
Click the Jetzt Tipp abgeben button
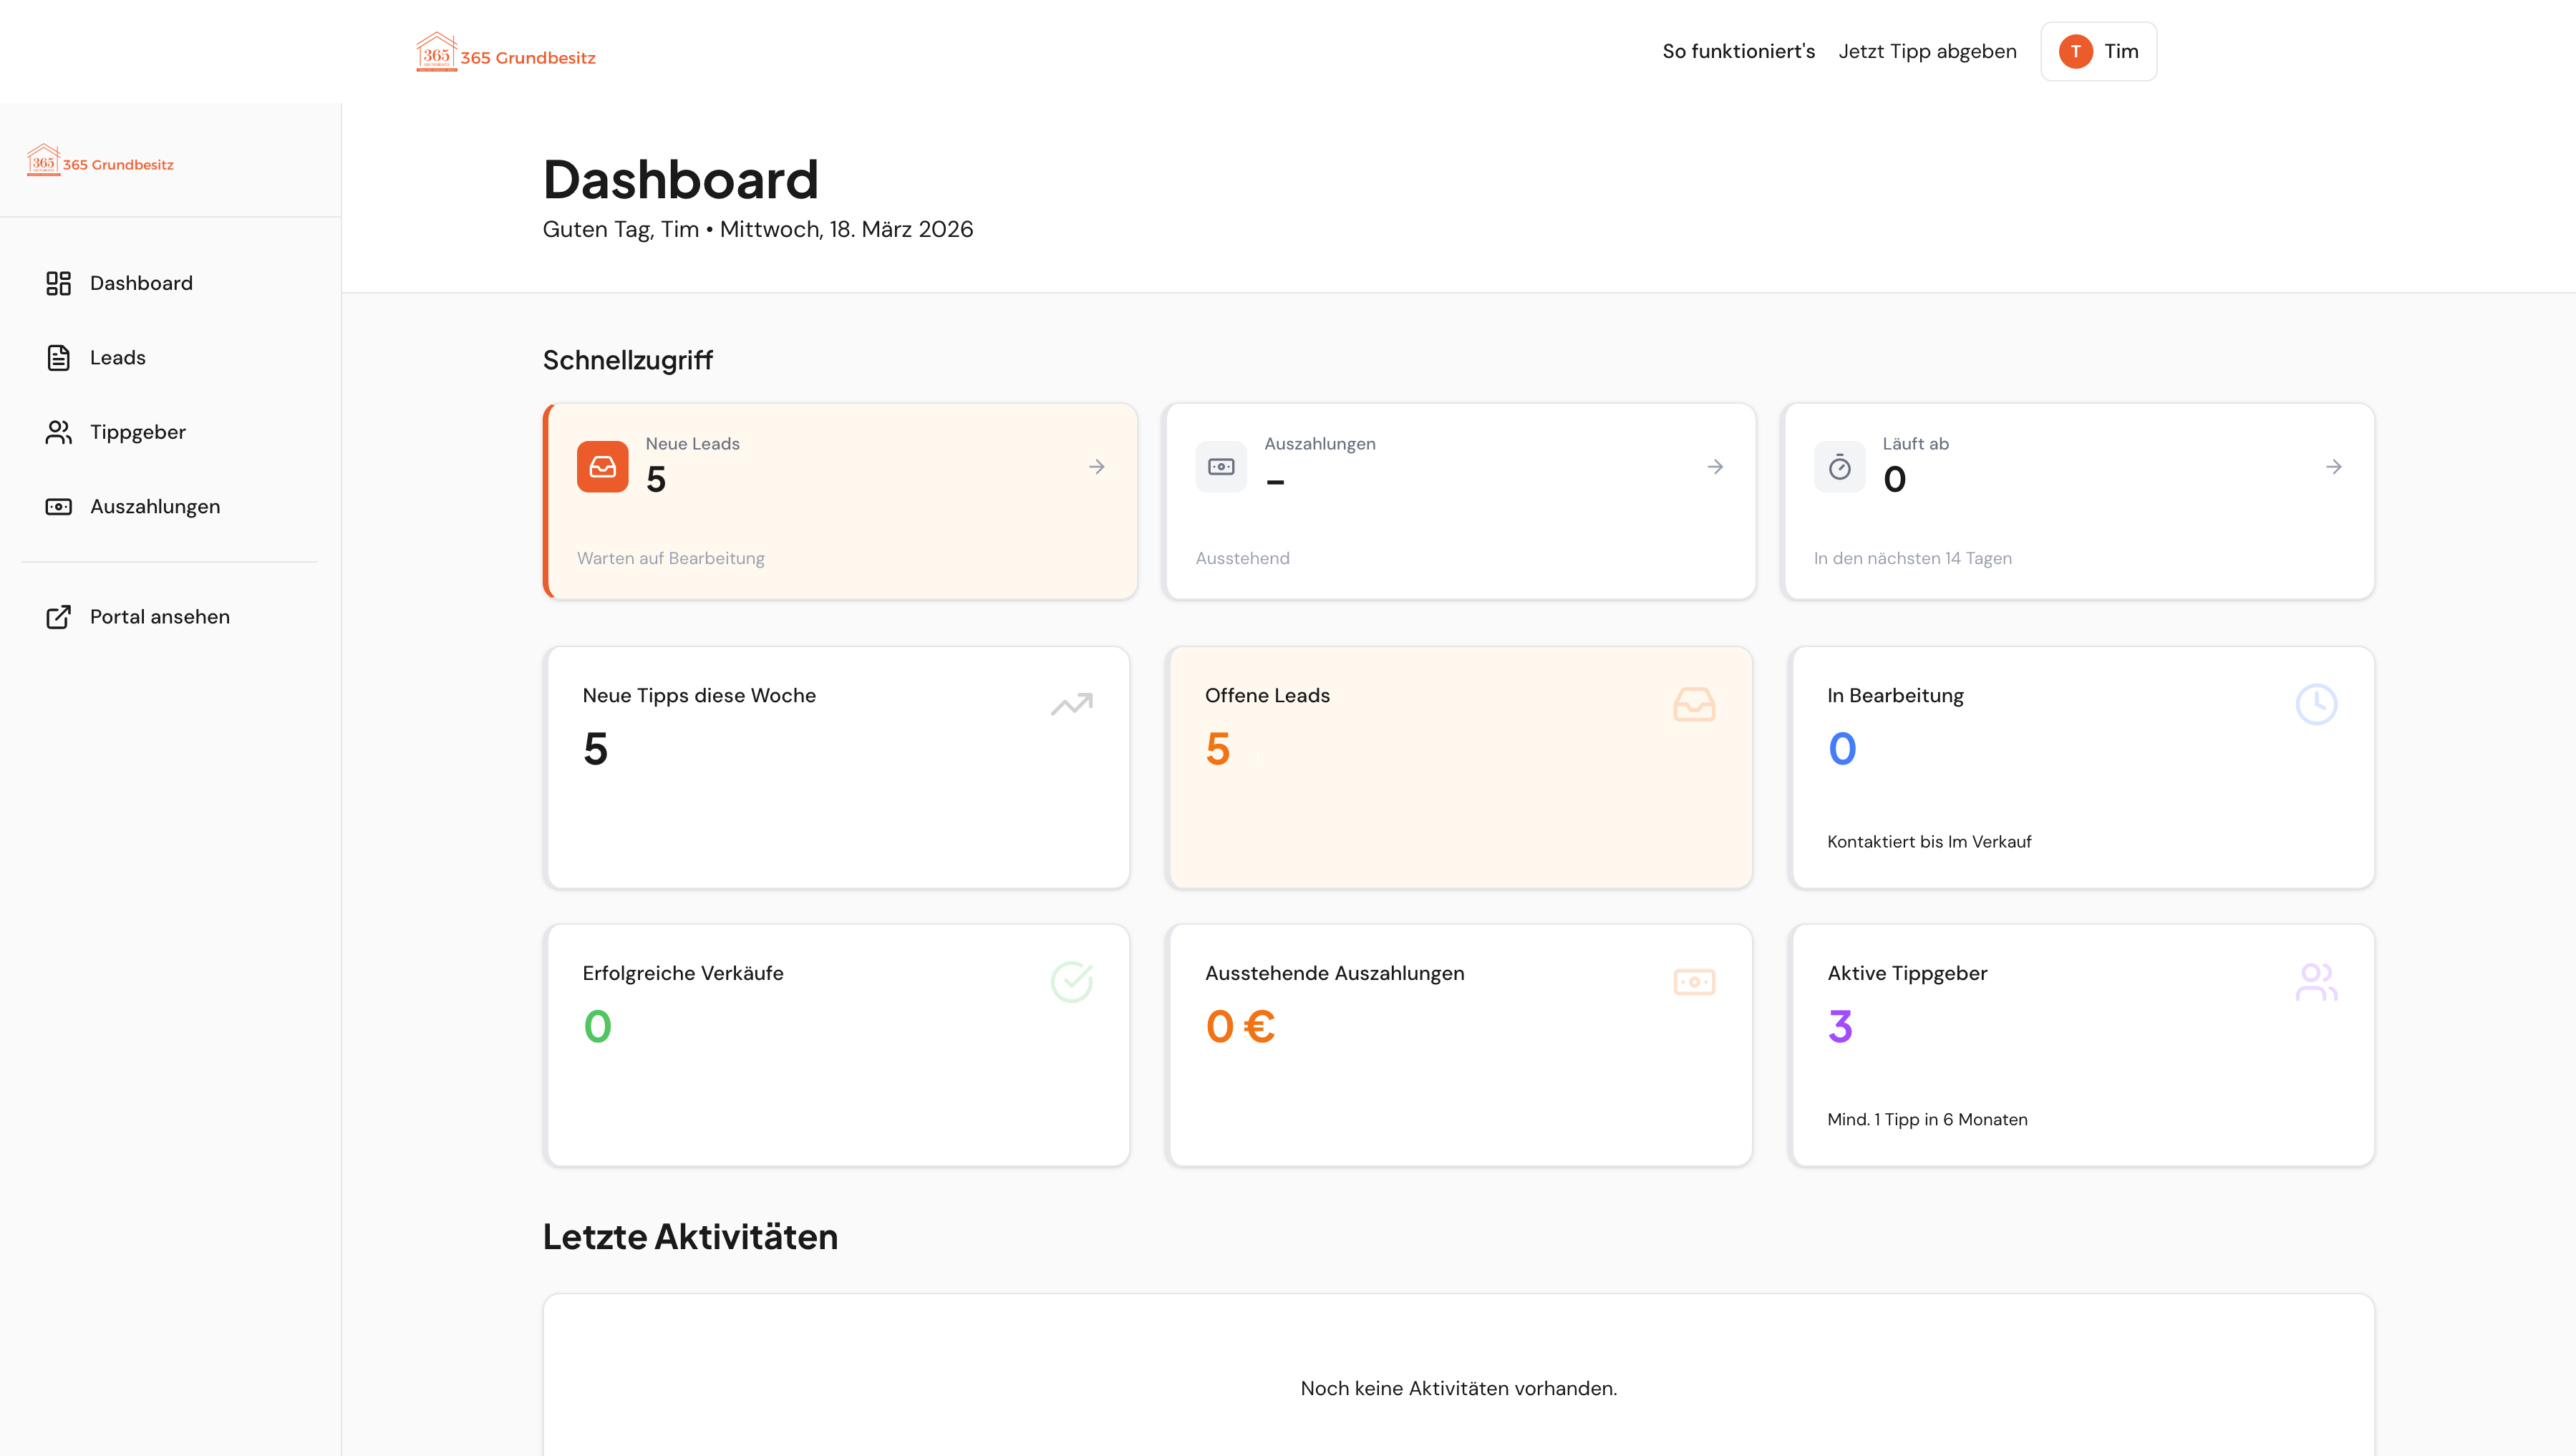(1927, 51)
